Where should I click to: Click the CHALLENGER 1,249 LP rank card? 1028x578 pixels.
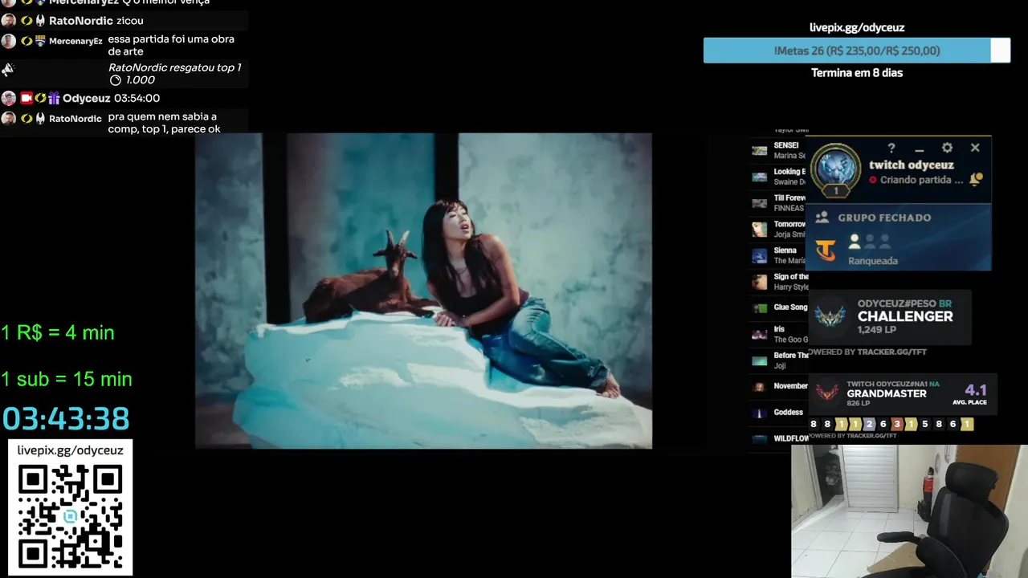(x=890, y=317)
